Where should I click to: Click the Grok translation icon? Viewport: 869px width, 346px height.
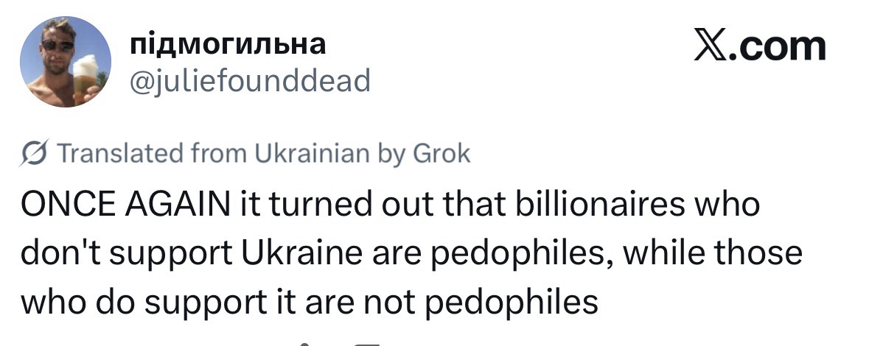pos(33,154)
